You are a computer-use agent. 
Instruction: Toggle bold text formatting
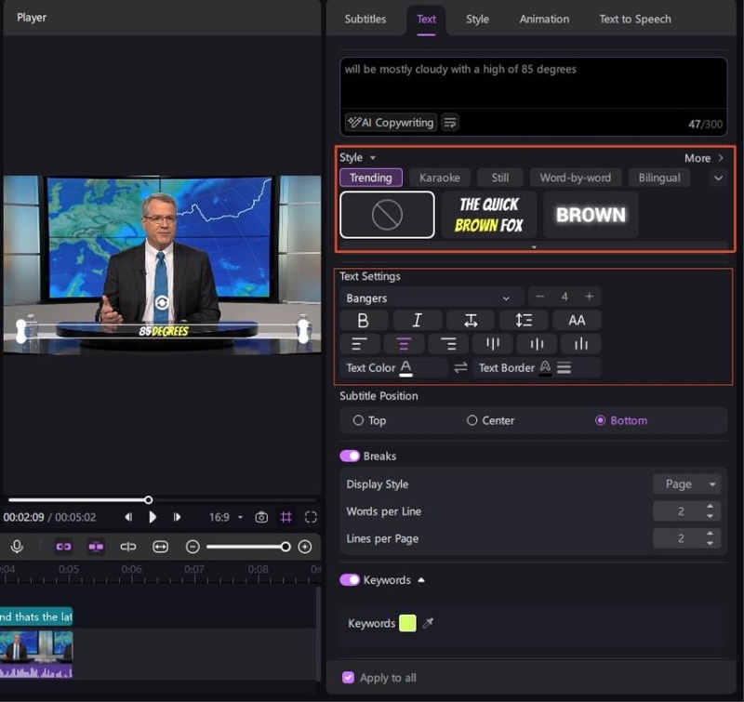364,321
